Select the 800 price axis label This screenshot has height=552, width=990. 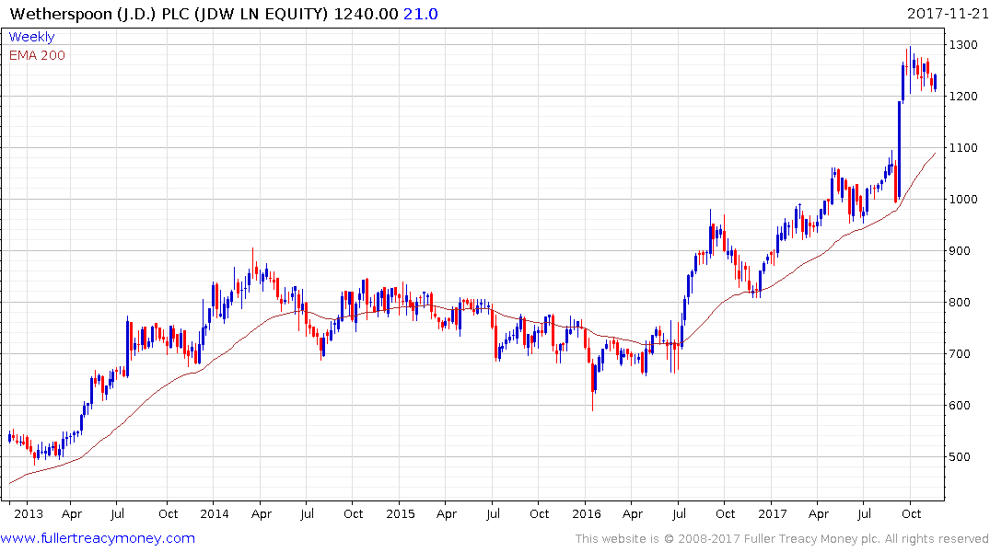pos(960,302)
